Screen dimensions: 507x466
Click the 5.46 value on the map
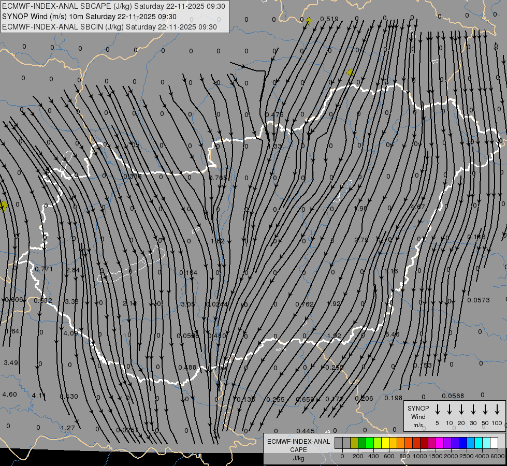(393, 334)
